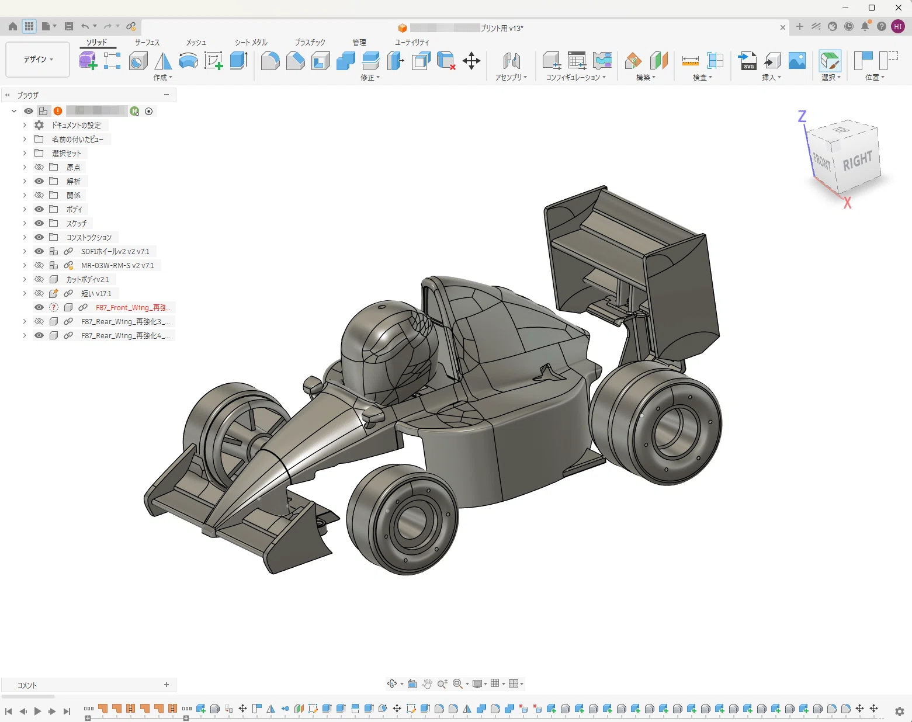912x722 pixels.
Task: Open the 修正 menu dropdown
Action: pyautogui.click(x=370, y=77)
